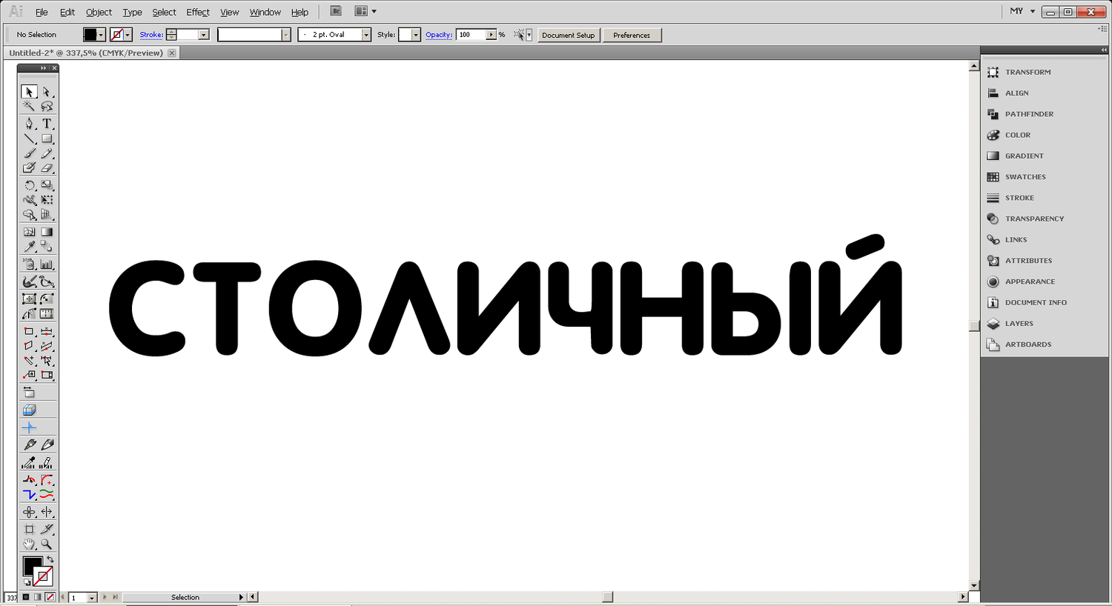Click the Stroke link label
The width and height of the screenshot is (1112, 606).
tap(151, 35)
